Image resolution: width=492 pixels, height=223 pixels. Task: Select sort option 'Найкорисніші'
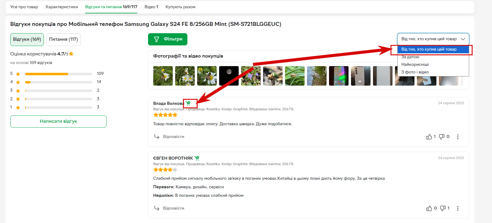[433, 64]
